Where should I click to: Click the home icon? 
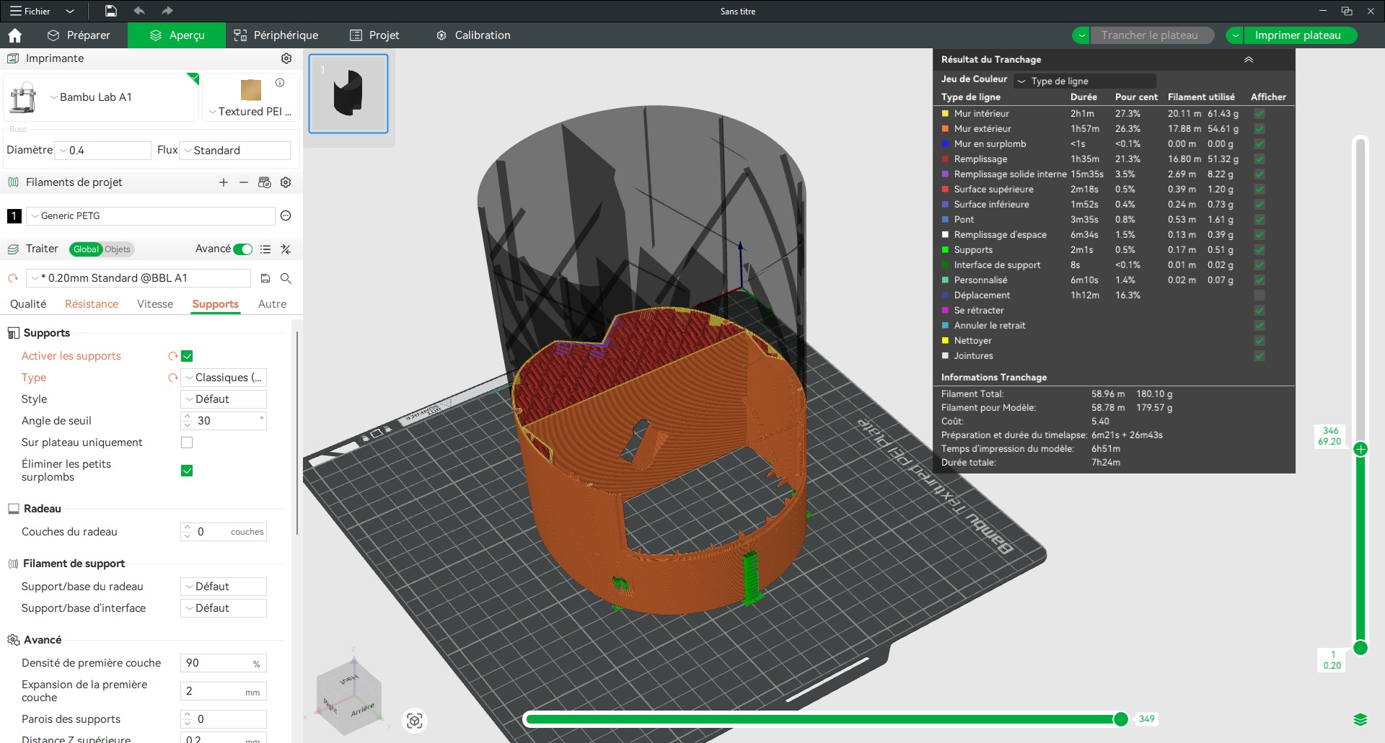(15, 35)
